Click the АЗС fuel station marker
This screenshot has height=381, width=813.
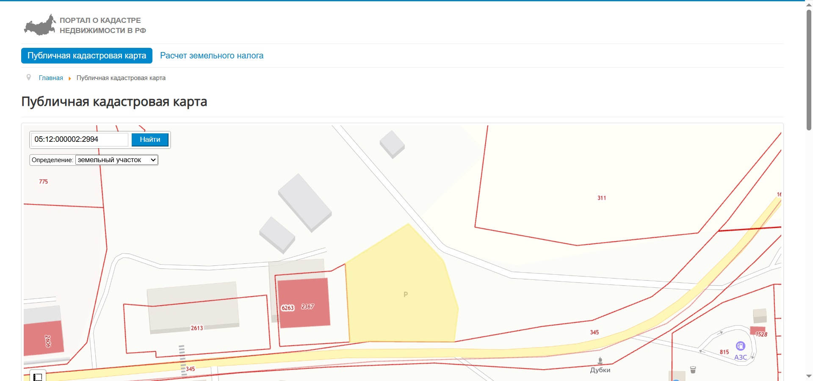[x=740, y=346]
